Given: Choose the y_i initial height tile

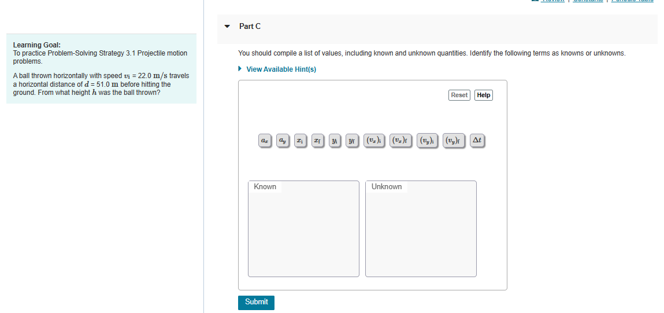Looking at the screenshot, I should click(x=334, y=140).
